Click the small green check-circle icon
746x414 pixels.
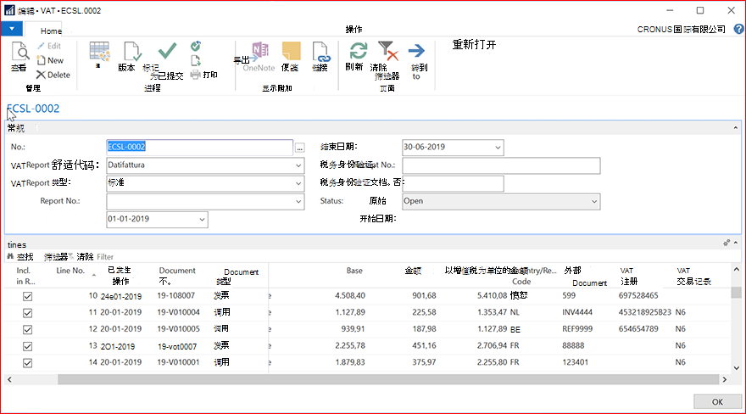point(196,46)
